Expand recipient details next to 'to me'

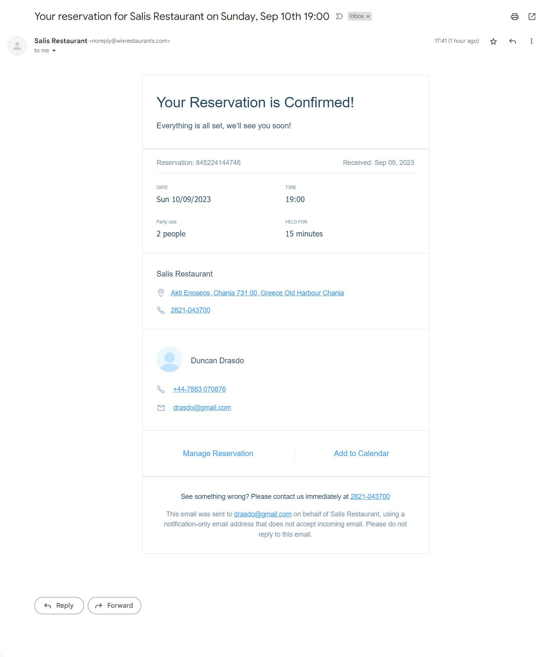54,51
